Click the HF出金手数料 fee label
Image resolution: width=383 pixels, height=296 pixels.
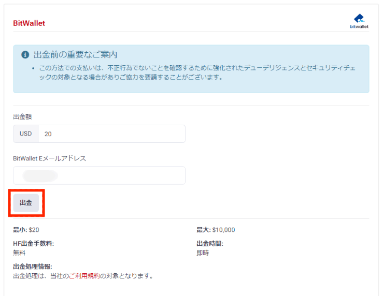point(33,244)
